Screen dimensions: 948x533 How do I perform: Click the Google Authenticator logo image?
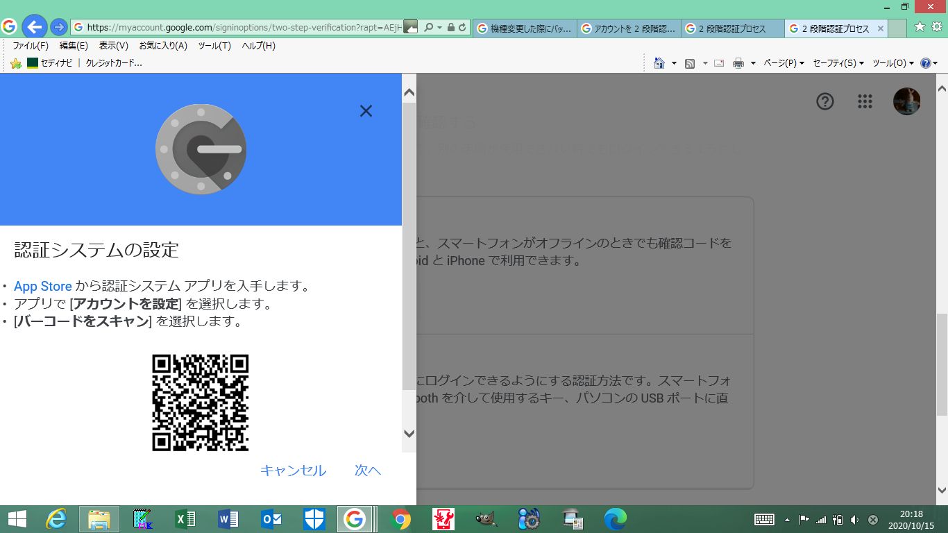point(201,149)
